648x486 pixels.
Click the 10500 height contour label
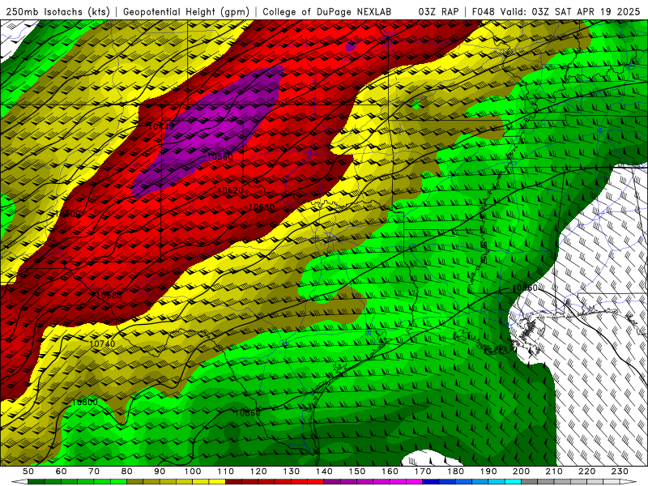click(68, 214)
